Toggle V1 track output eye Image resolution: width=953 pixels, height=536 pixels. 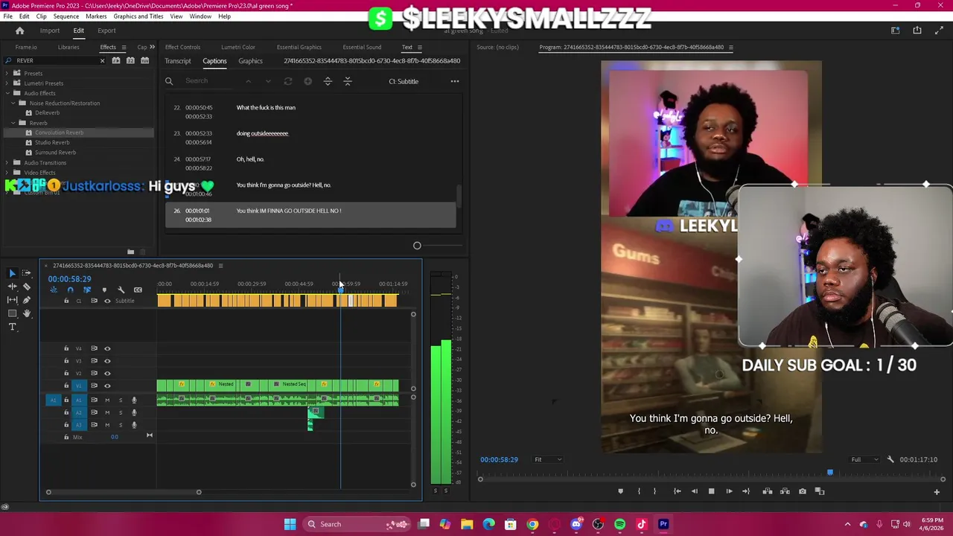point(107,386)
